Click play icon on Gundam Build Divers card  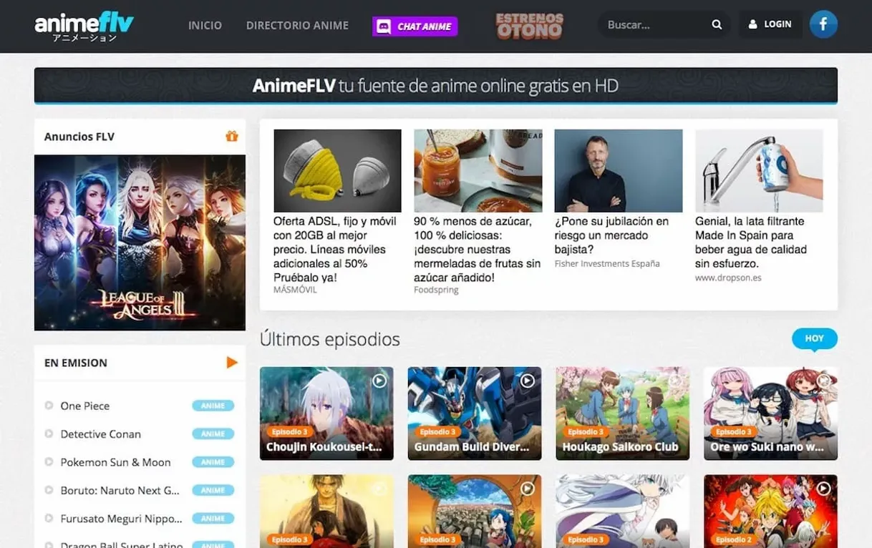click(527, 381)
